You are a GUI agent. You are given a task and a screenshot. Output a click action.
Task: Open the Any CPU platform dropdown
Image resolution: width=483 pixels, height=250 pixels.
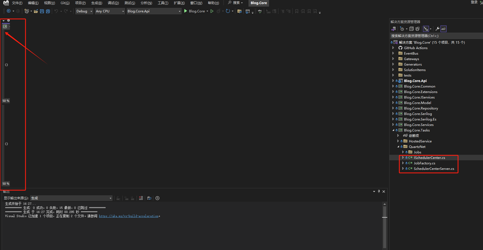click(110, 11)
